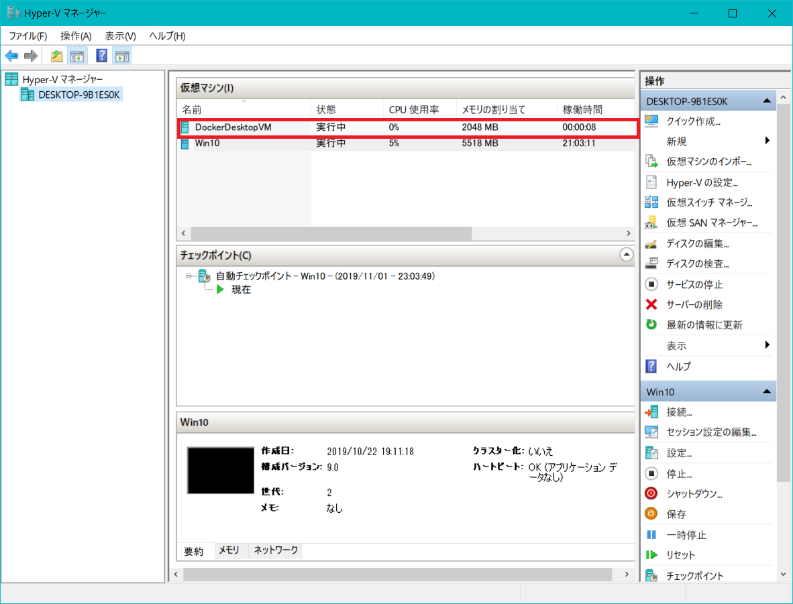Collapse the 自動チェックポイント tree node
The width and height of the screenshot is (793, 604).
click(x=189, y=276)
